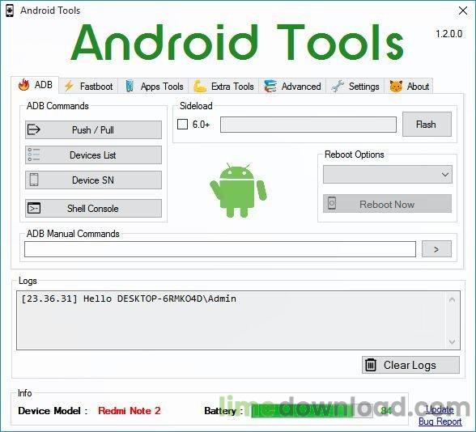Click the Push / Pull arrow icon
This screenshot has height=432, width=476.
(x=34, y=129)
